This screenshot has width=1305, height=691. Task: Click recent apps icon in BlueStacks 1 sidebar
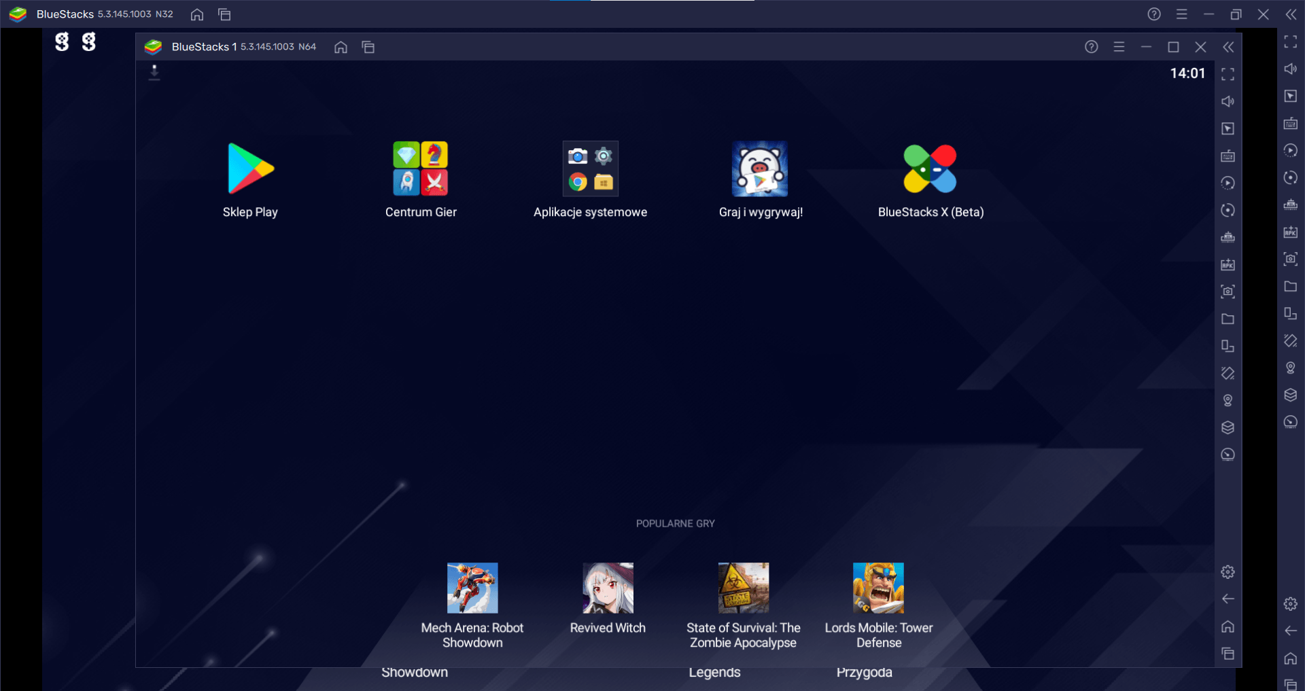point(1228,654)
